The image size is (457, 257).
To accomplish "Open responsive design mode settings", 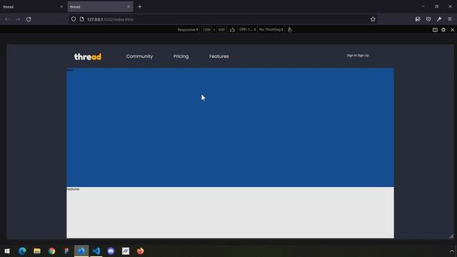I will click(x=443, y=30).
